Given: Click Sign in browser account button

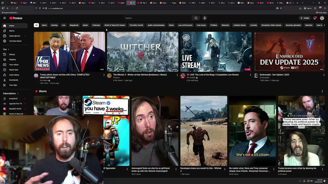Looking at the screenshot, I should point(308,8).
